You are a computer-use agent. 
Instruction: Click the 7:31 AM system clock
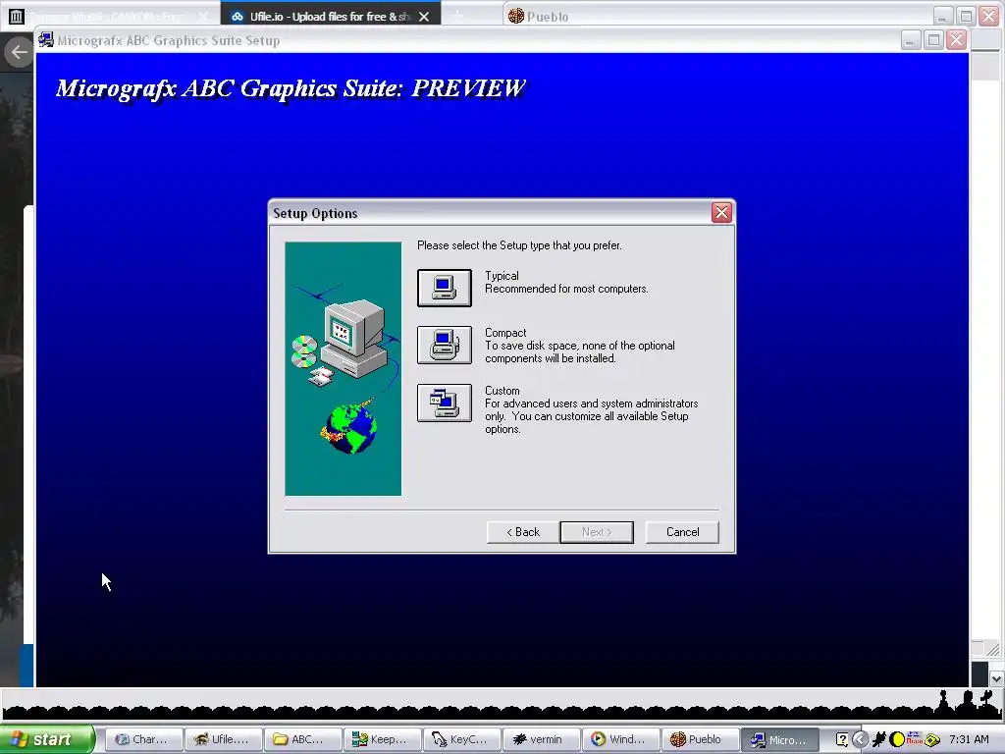point(969,740)
